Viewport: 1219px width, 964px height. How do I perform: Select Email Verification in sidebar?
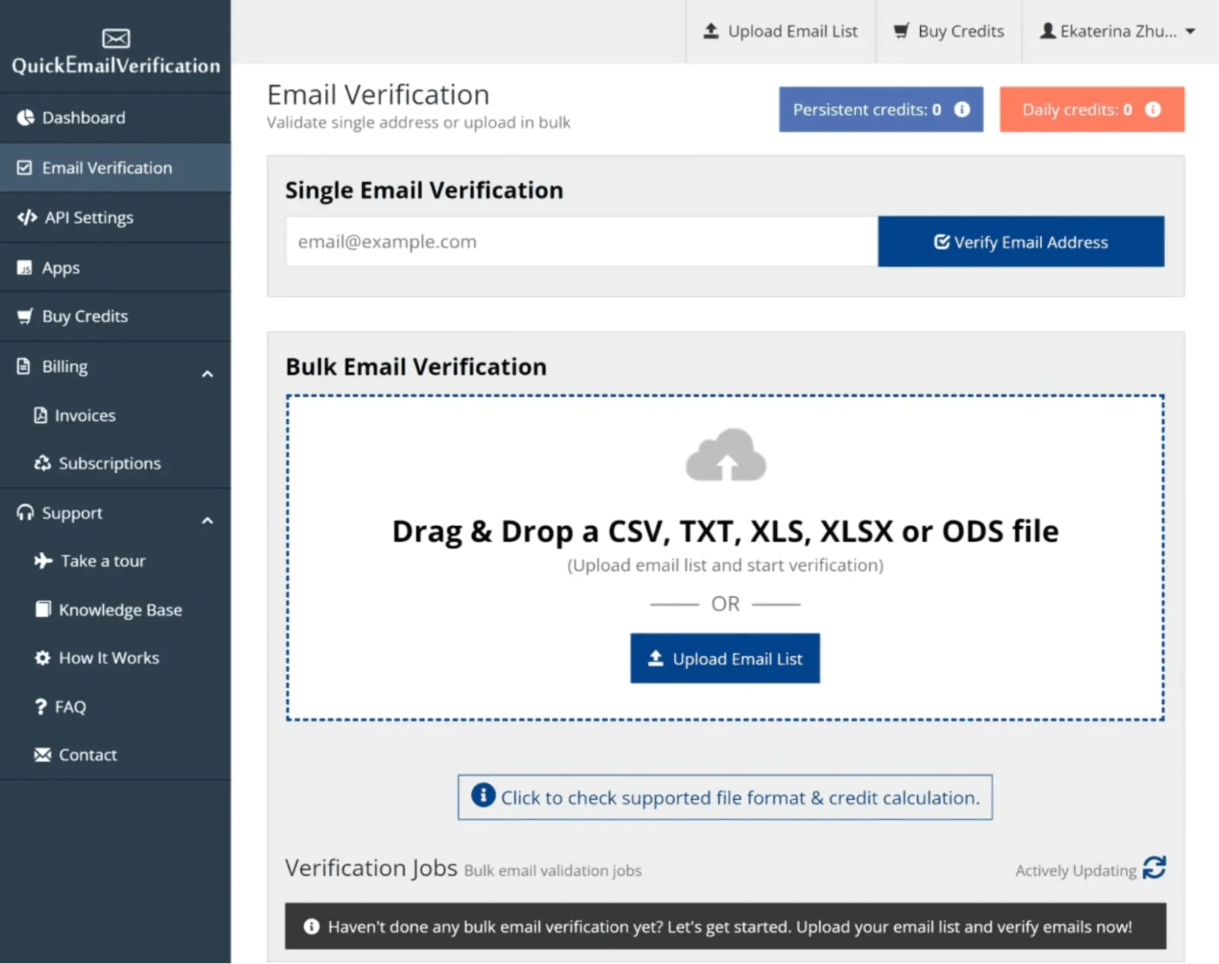point(107,168)
